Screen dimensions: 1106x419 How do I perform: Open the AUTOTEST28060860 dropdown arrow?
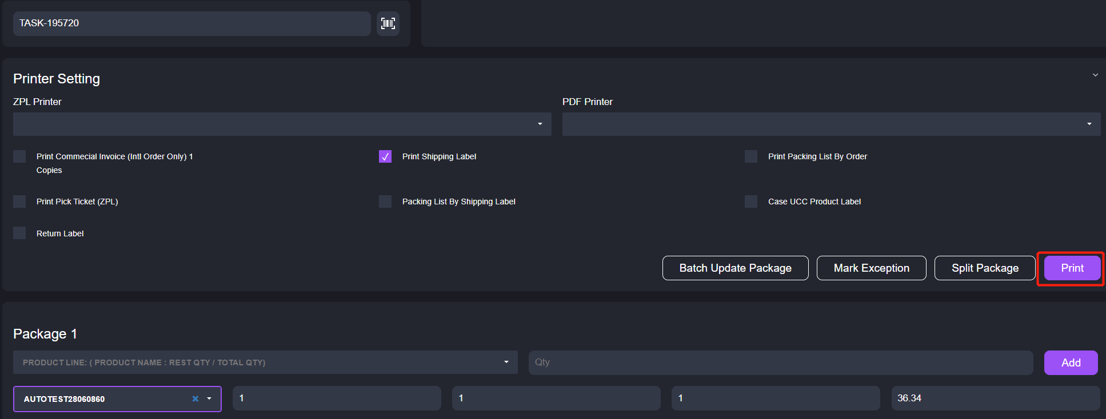[209, 399]
